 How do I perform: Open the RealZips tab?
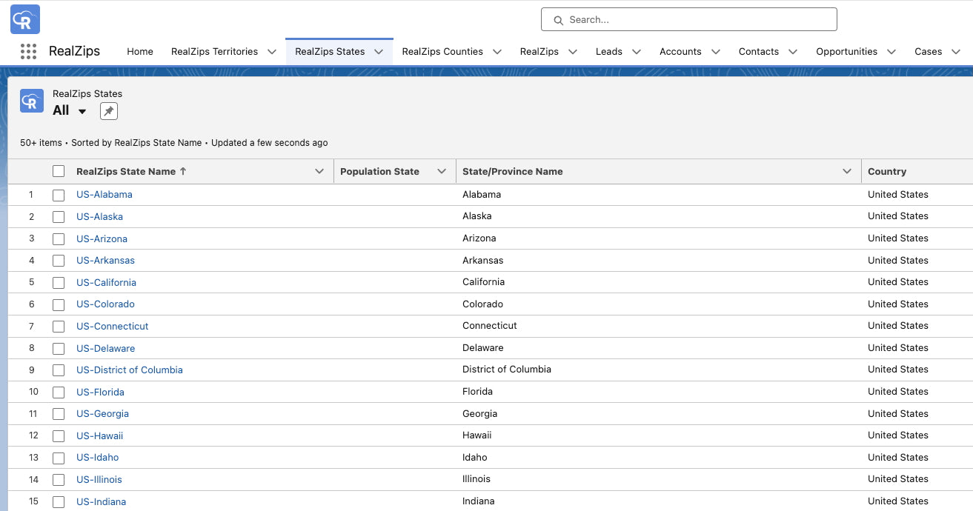(x=539, y=52)
